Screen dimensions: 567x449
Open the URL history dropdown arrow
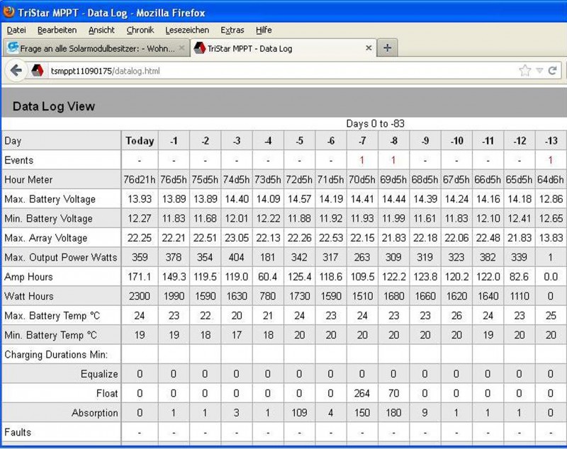point(539,71)
